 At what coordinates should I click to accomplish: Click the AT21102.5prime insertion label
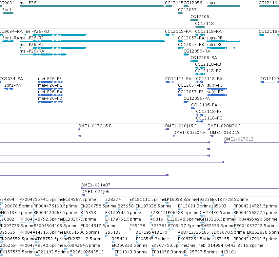pos(52,252)
